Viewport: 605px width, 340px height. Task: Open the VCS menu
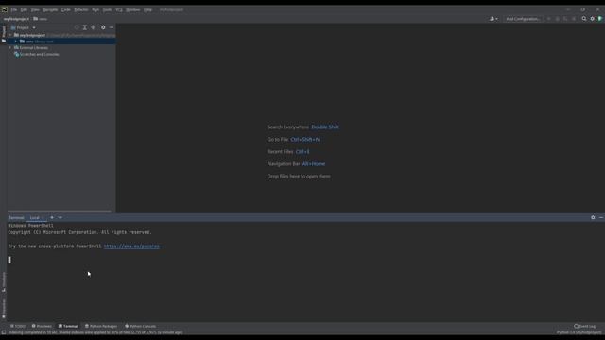119,9
